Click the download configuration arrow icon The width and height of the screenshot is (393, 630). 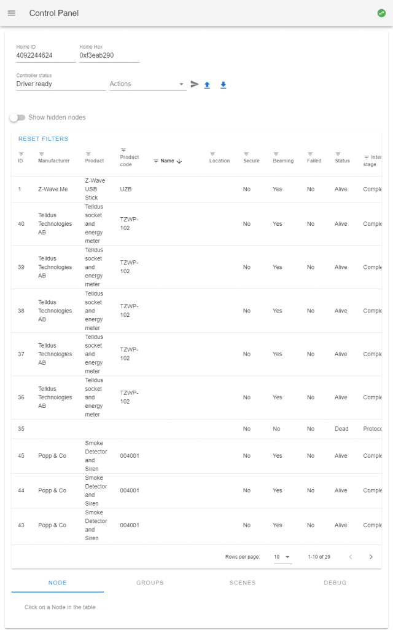[x=224, y=85]
